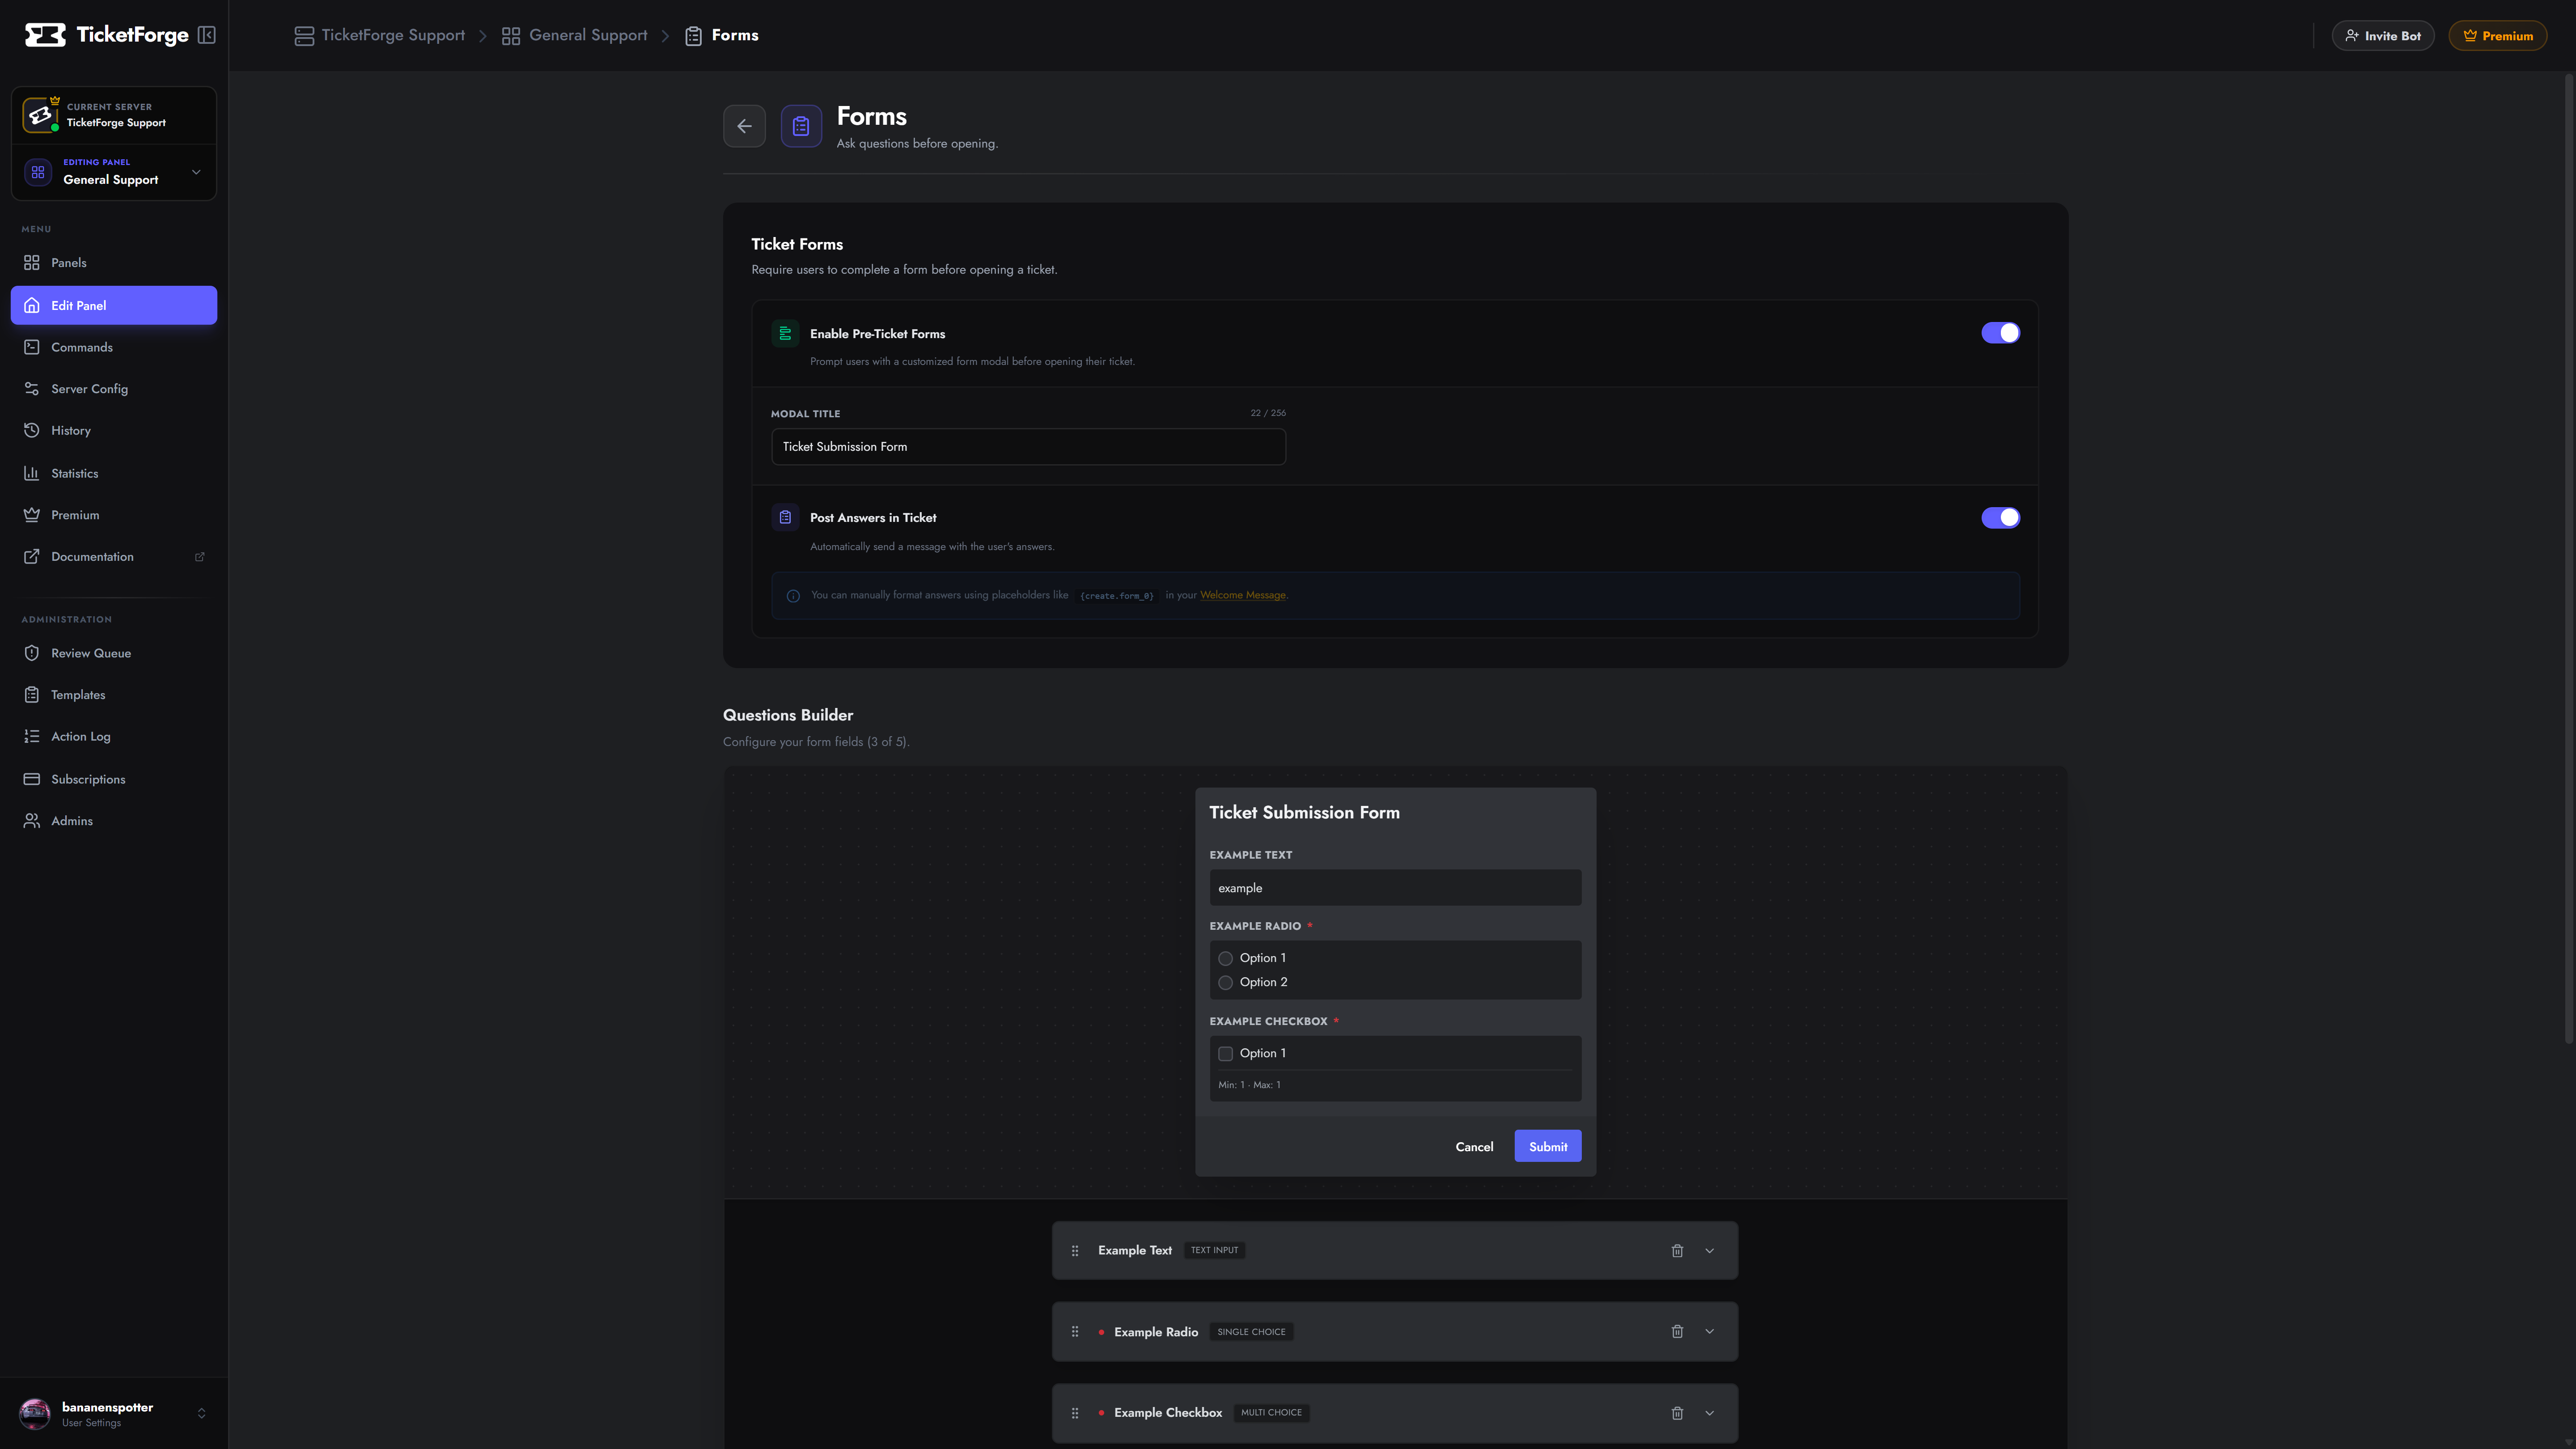This screenshot has height=1449, width=2576.
Task: Toggle Post Answers in Ticket switch
Action: click(x=2000, y=517)
